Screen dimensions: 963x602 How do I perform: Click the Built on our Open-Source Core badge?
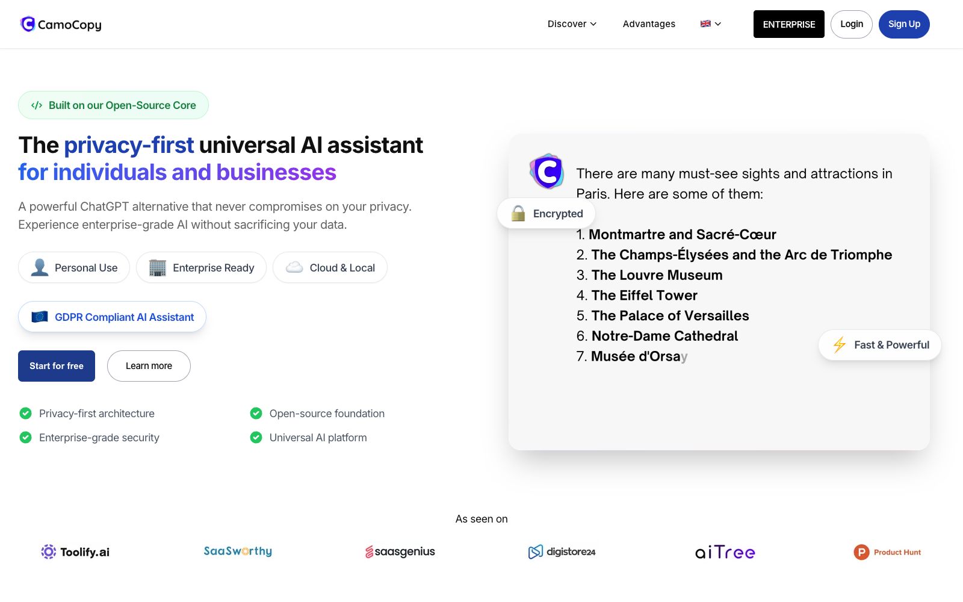tap(113, 105)
